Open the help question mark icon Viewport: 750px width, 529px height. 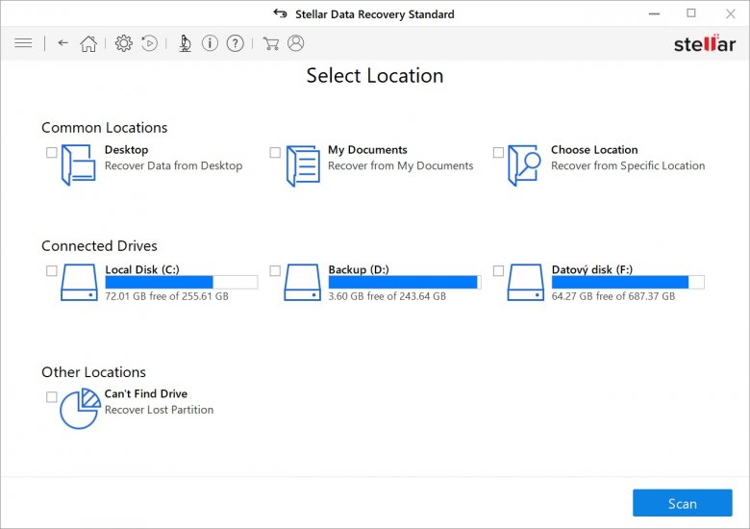[234, 43]
